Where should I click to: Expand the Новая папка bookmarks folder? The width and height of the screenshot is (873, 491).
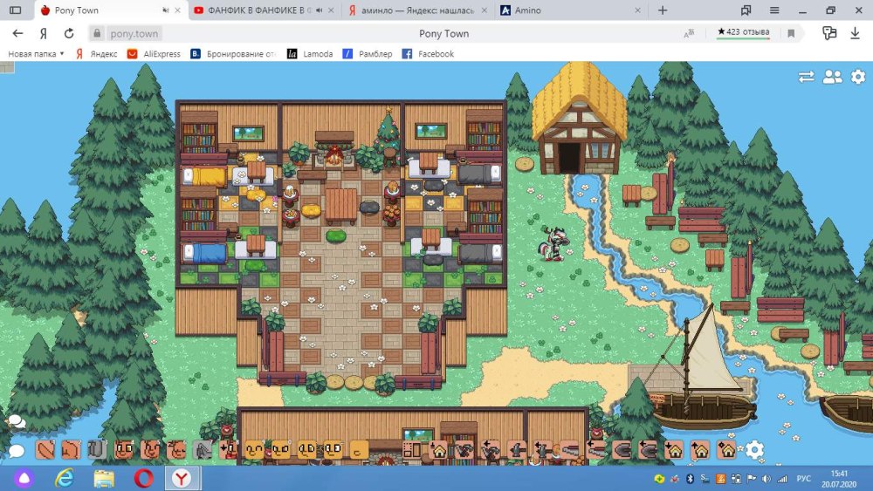pyautogui.click(x=36, y=54)
